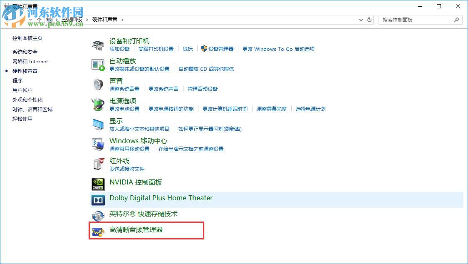This screenshot has height=264, width=468.
Task: Open the address bar history dropdown
Action: coord(361,20)
